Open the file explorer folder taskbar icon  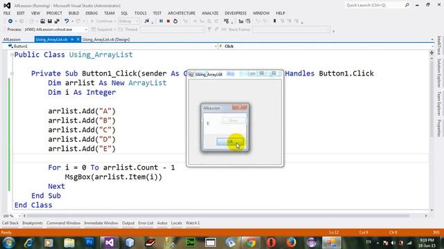click(69, 243)
